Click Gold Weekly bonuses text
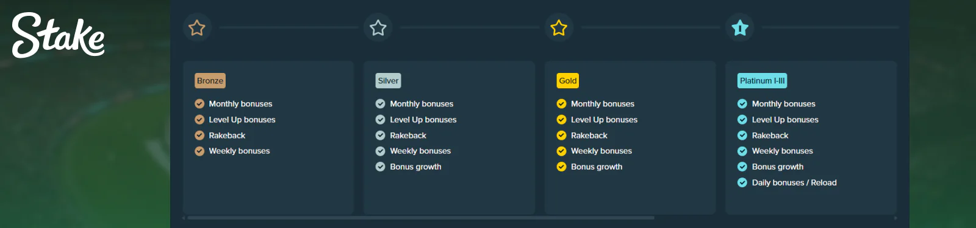The image size is (976, 228). point(601,151)
